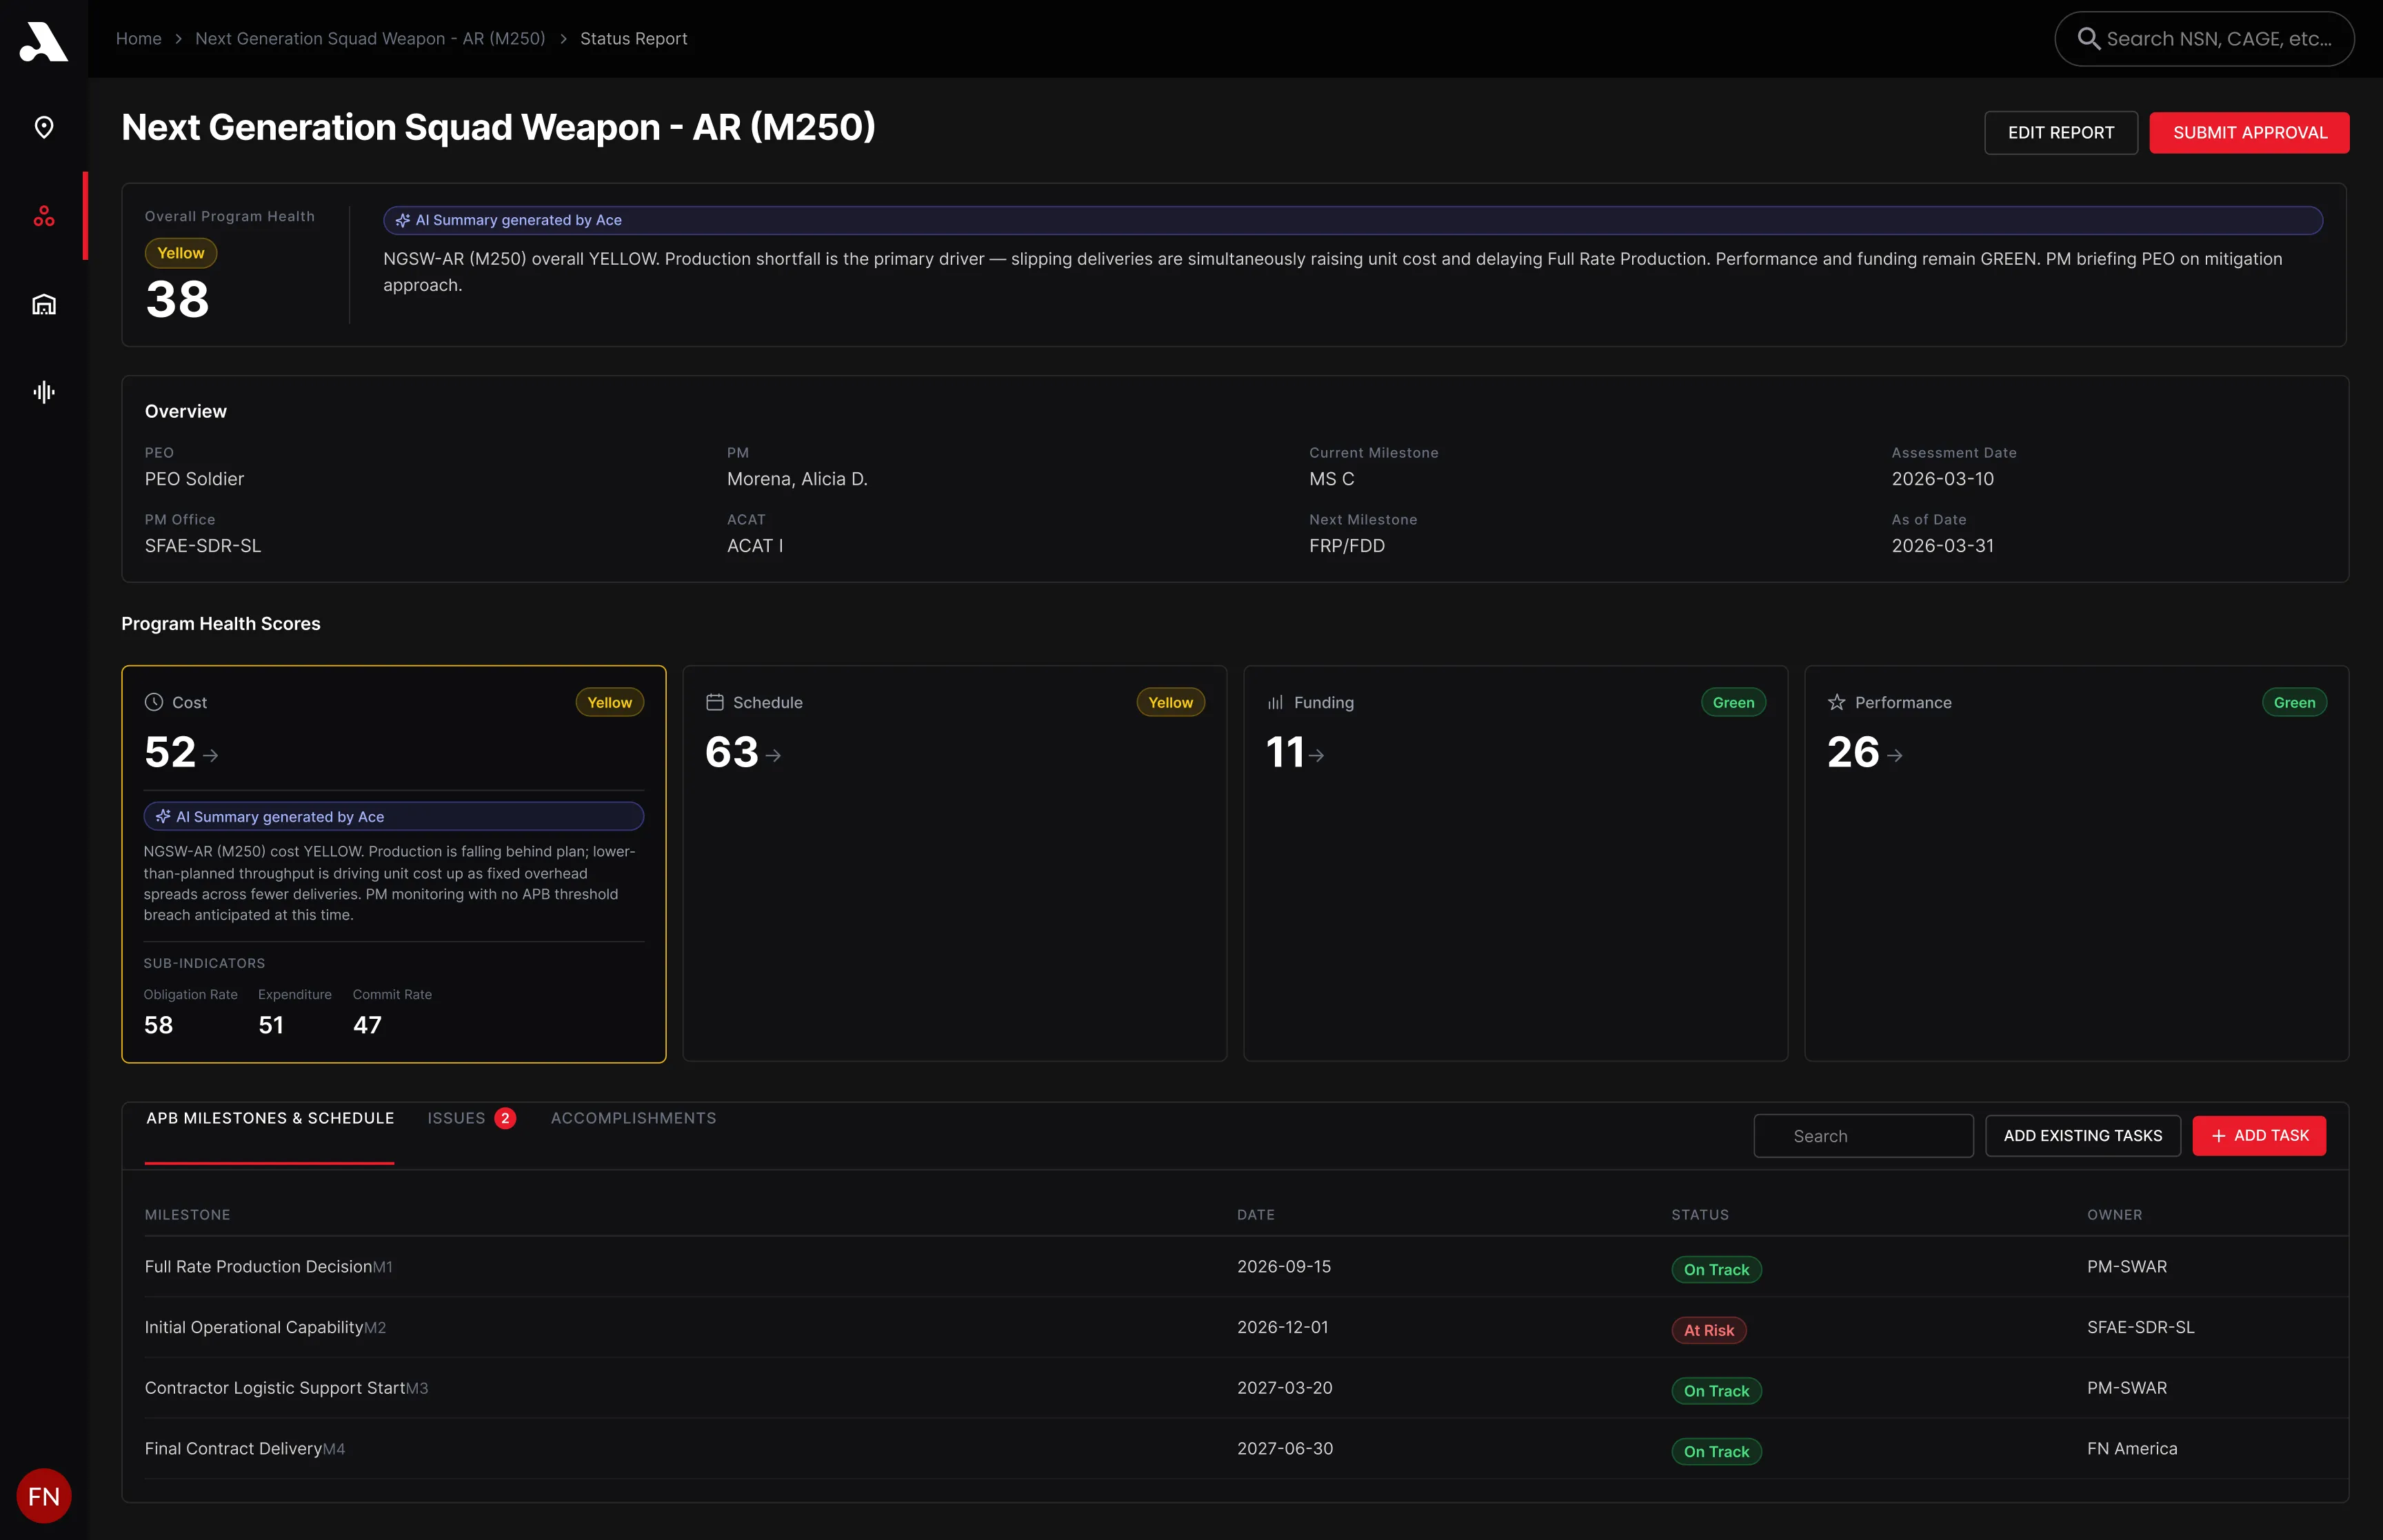
Task: Click the DATE column header
Action: click(x=1256, y=1215)
